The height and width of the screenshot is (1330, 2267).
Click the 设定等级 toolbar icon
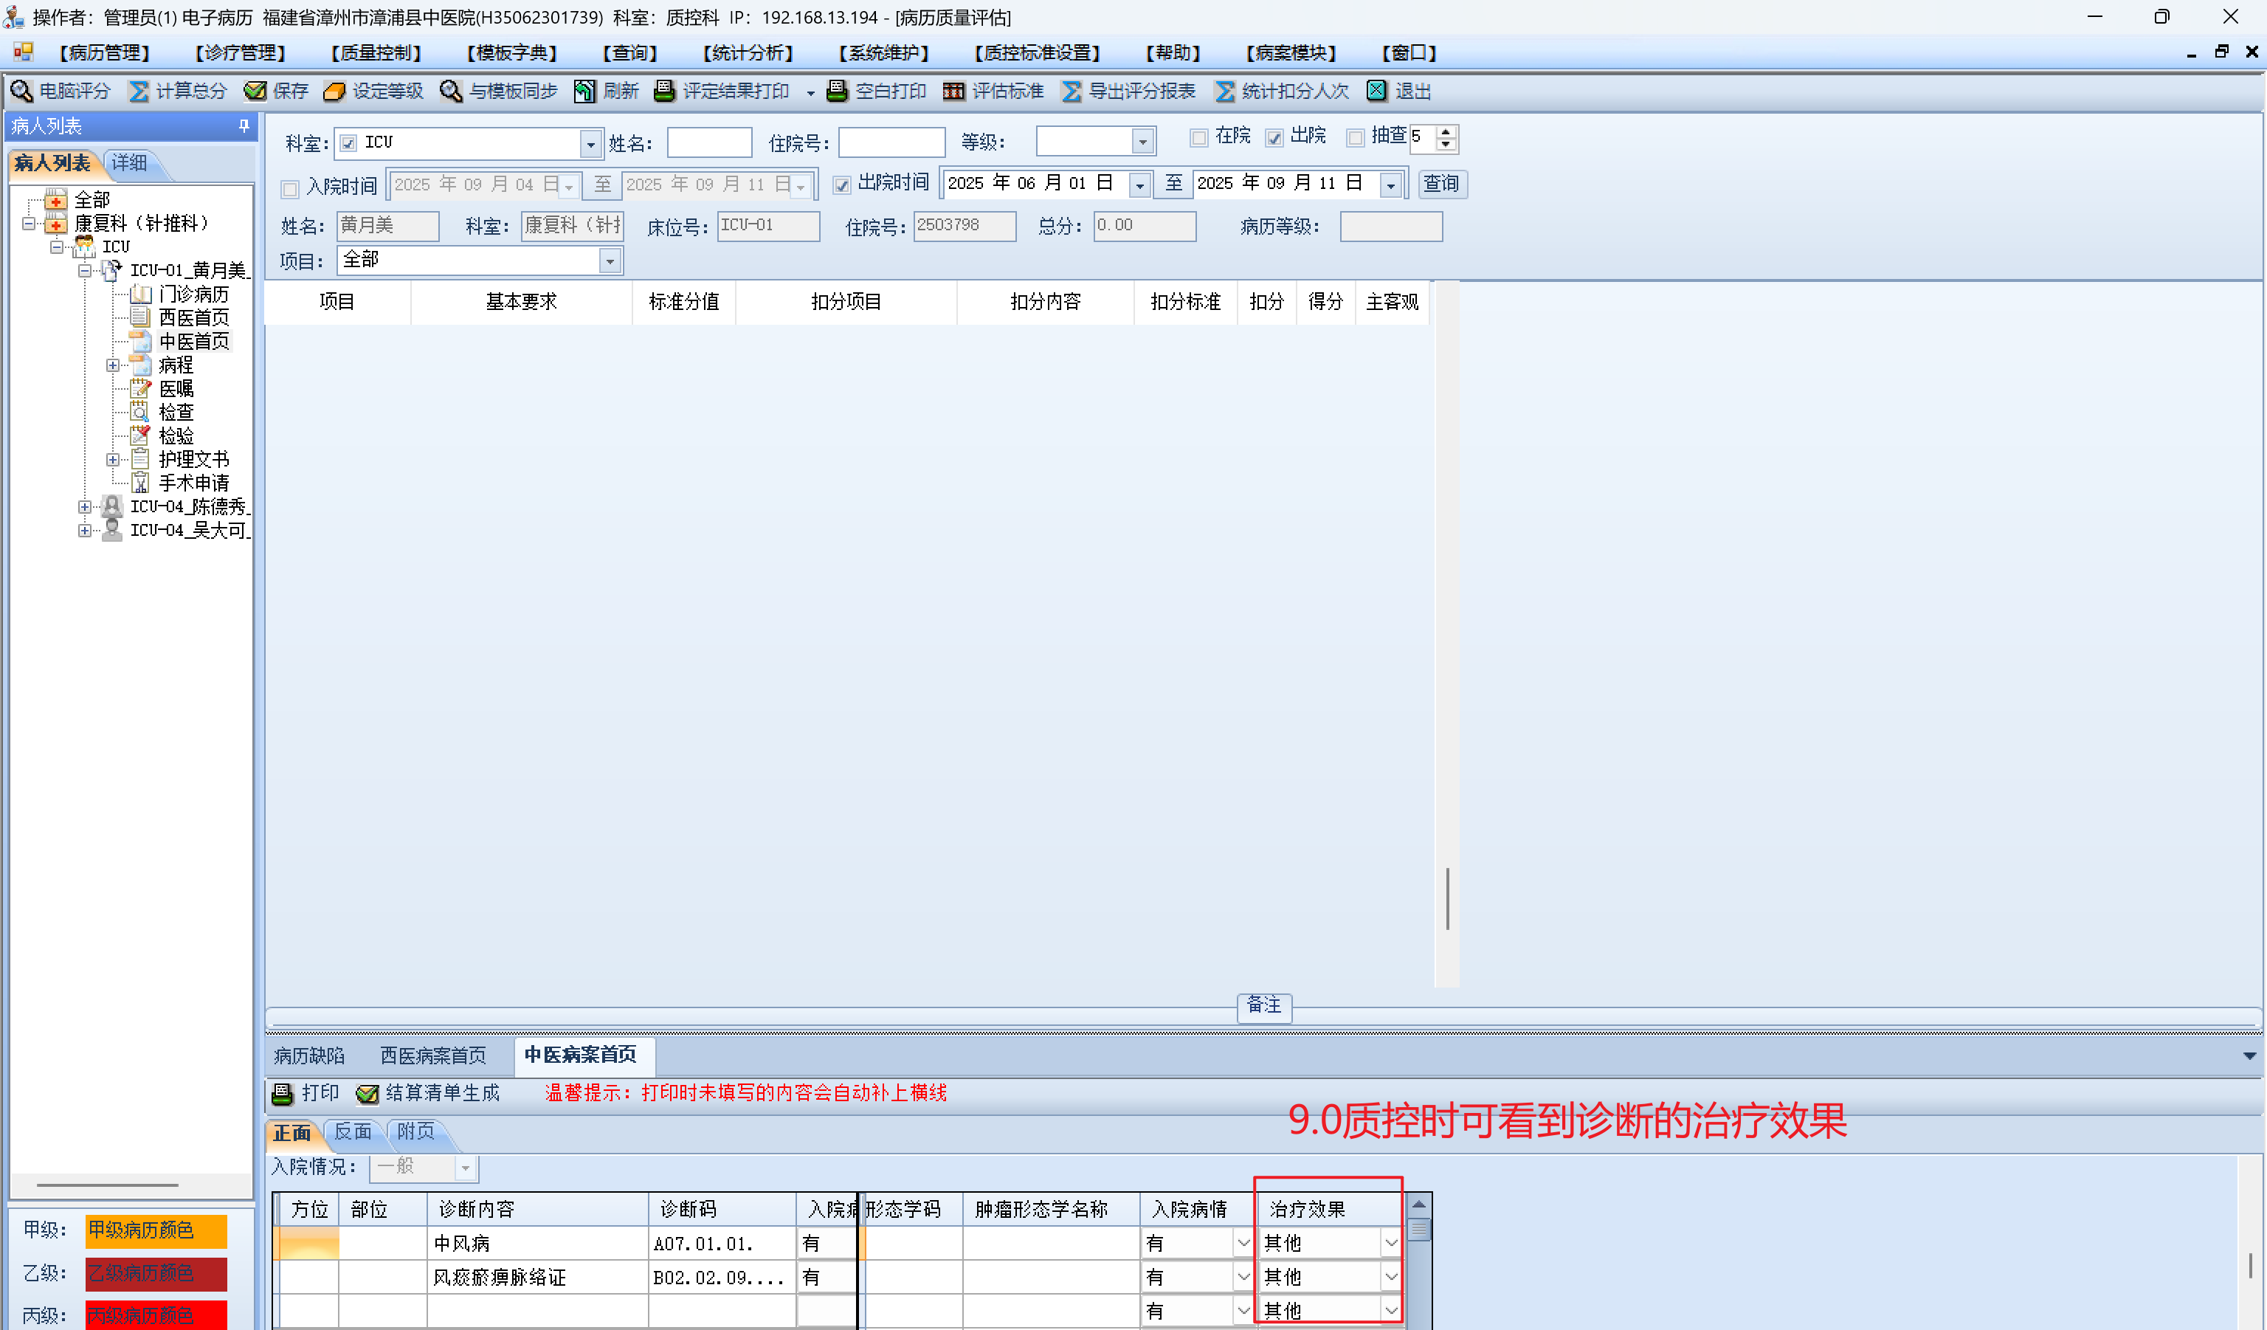click(x=334, y=91)
